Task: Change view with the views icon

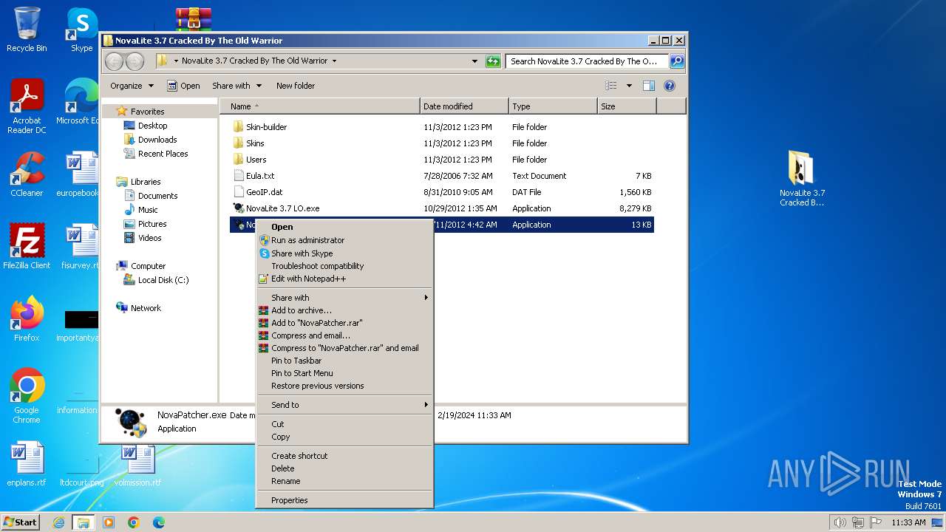Action: [610, 86]
